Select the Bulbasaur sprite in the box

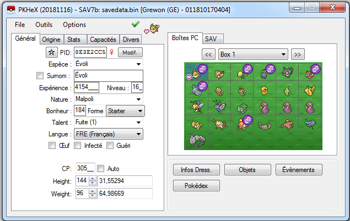click(x=242, y=108)
